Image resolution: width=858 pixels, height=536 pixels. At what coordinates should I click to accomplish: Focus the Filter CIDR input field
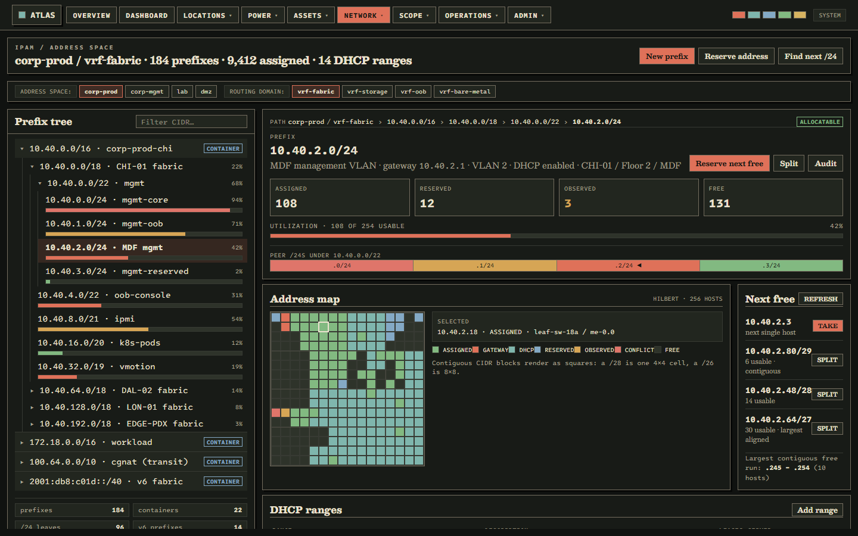tap(191, 121)
